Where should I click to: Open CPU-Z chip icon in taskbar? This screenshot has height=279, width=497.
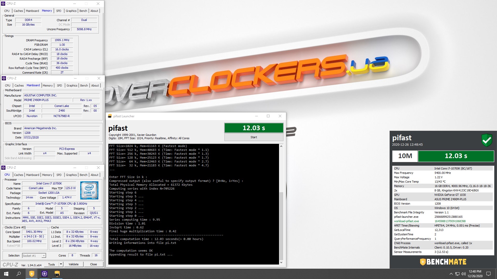(44, 274)
